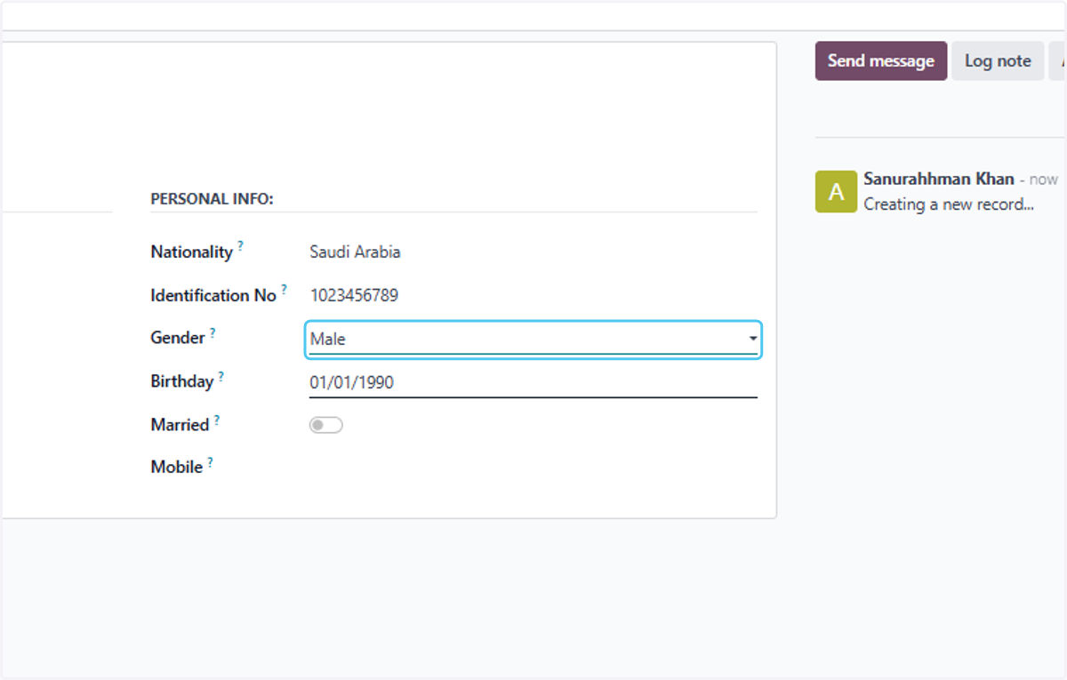Click the Birthday field label
The width and height of the screenshot is (1067, 680).
click(x=182, y=381)
